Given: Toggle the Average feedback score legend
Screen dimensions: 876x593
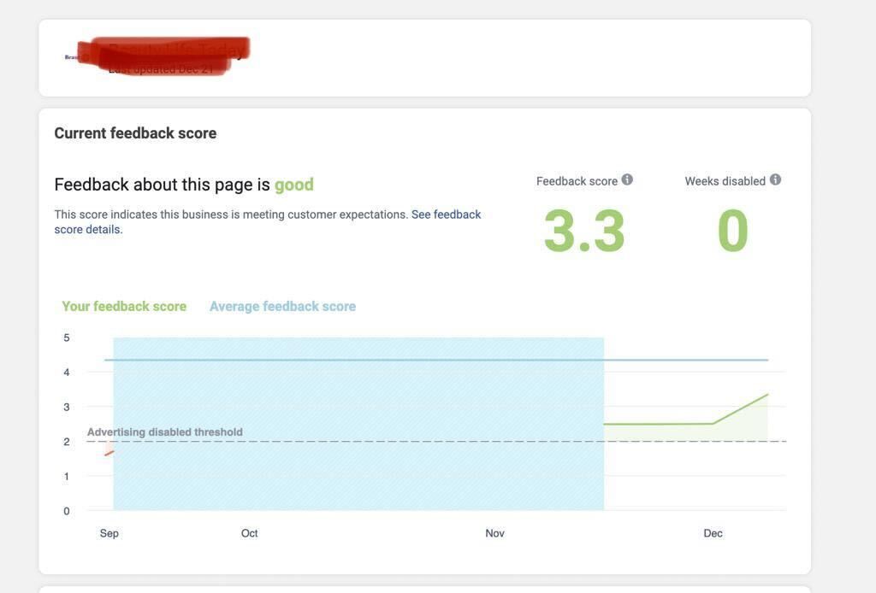Looking at the screenshot, I should 282,306.
